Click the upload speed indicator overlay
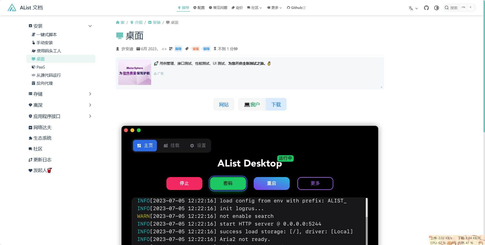 [441, 238]
